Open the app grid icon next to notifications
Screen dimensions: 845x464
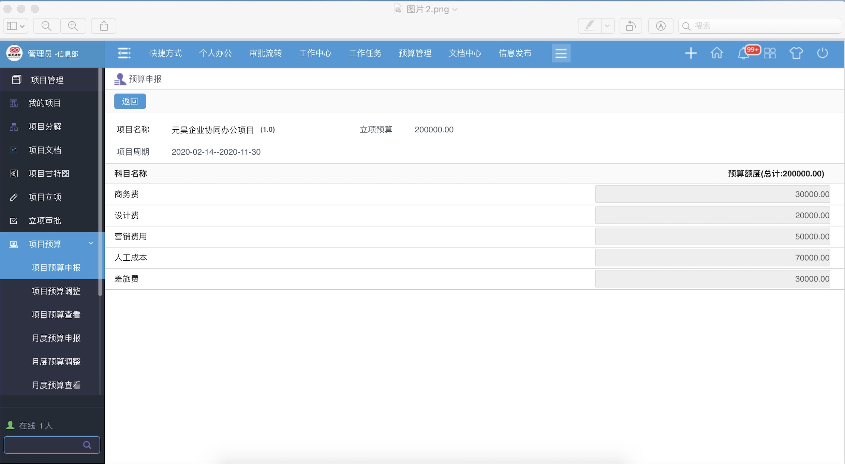point(770,53)
